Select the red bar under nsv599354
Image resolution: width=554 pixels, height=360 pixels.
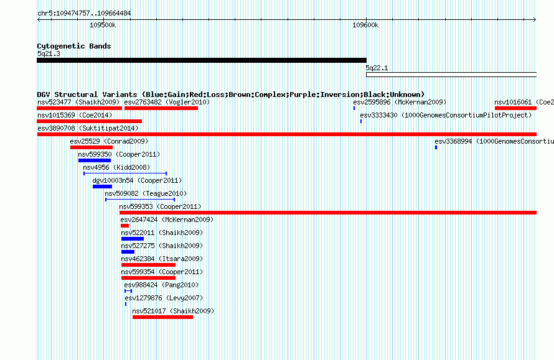(148, 278)
